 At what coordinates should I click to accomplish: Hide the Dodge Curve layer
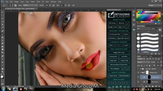click(138, 77)
